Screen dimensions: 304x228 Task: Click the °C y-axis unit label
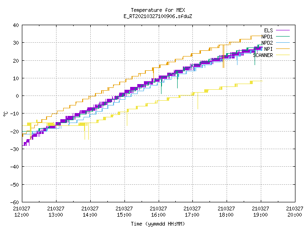5,114
